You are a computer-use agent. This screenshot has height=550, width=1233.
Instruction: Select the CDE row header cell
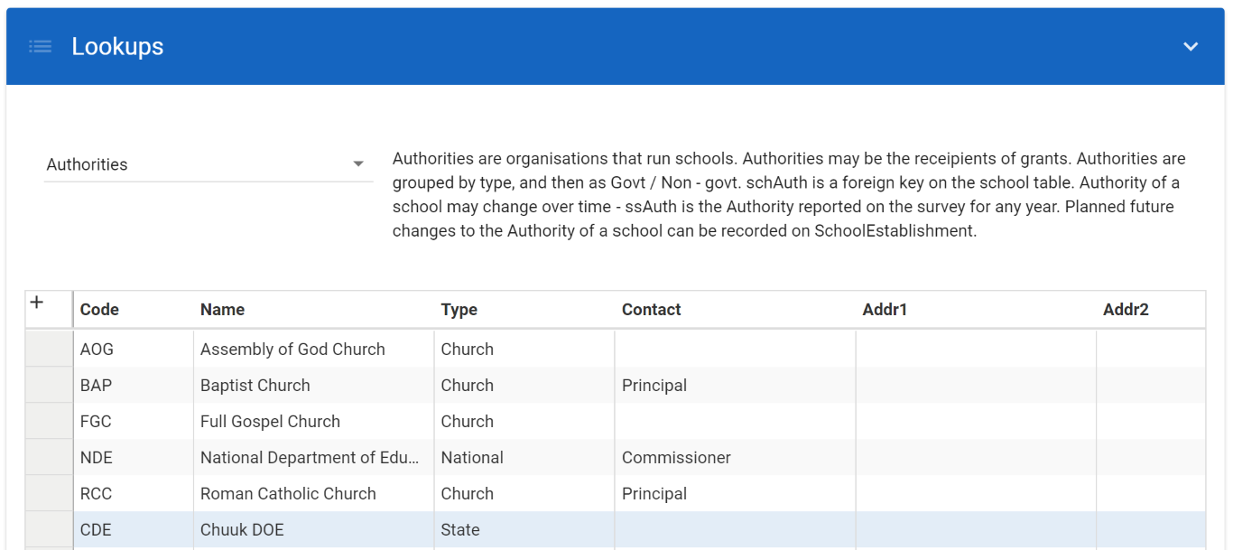pyautogui.click(x=49, y=530)
